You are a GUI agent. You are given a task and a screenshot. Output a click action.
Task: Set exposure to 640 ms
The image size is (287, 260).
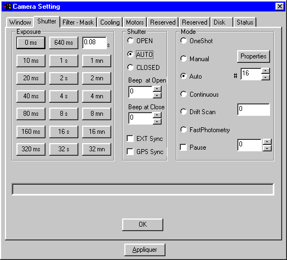64,43
